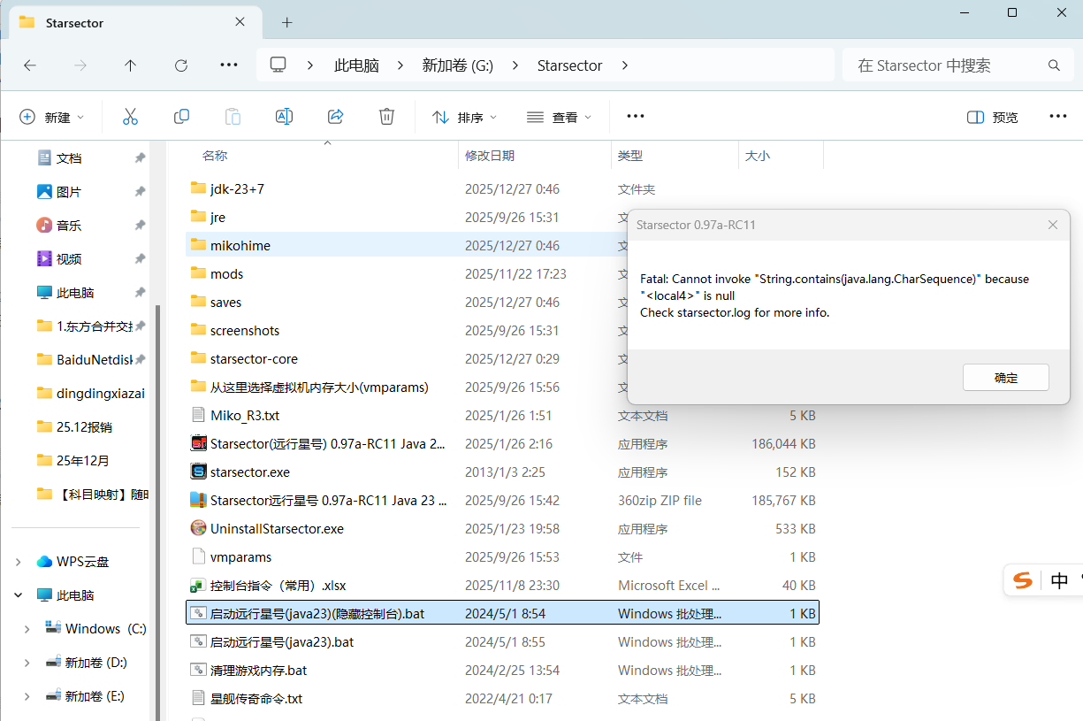Open the Sort dropdown menu
Image resolution: width=1083 pixels, height=721 pixels.
(464, 117)
